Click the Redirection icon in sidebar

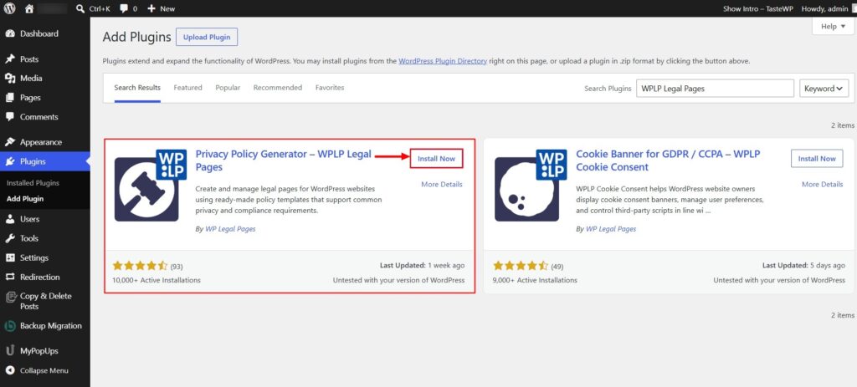pyautogui.click(x=10, y=278)
